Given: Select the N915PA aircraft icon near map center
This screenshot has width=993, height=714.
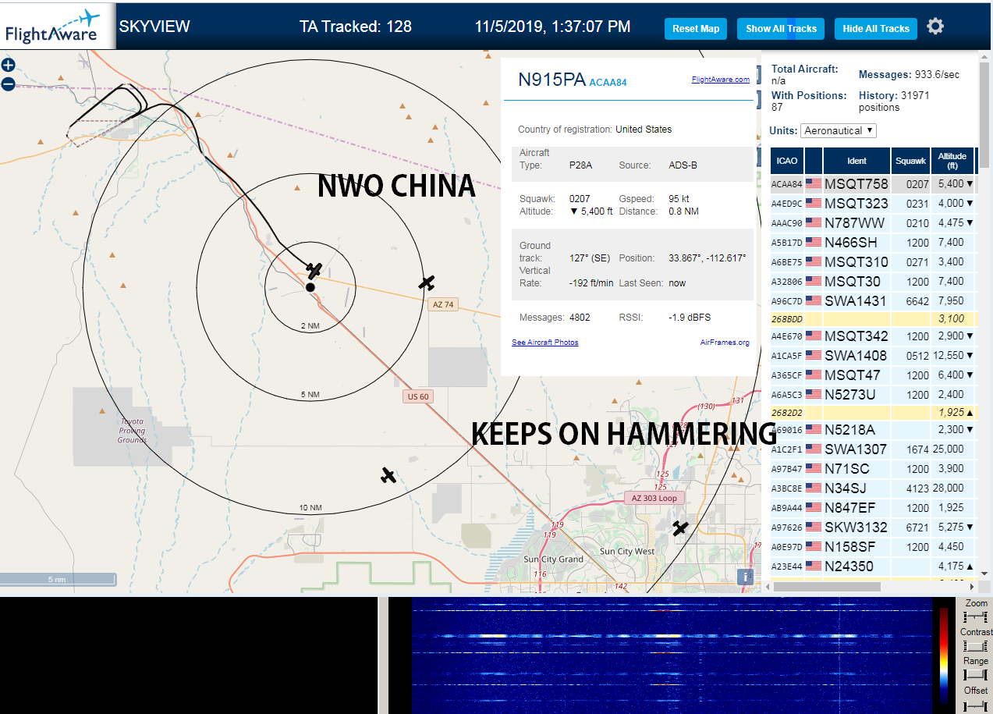Looking at the screenshot, I should tap(314, 271).
